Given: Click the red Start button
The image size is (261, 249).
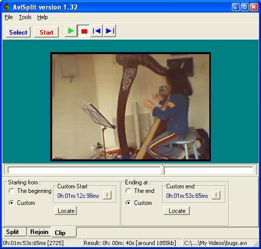Looking at the screenshot, I should coord(47,32).
